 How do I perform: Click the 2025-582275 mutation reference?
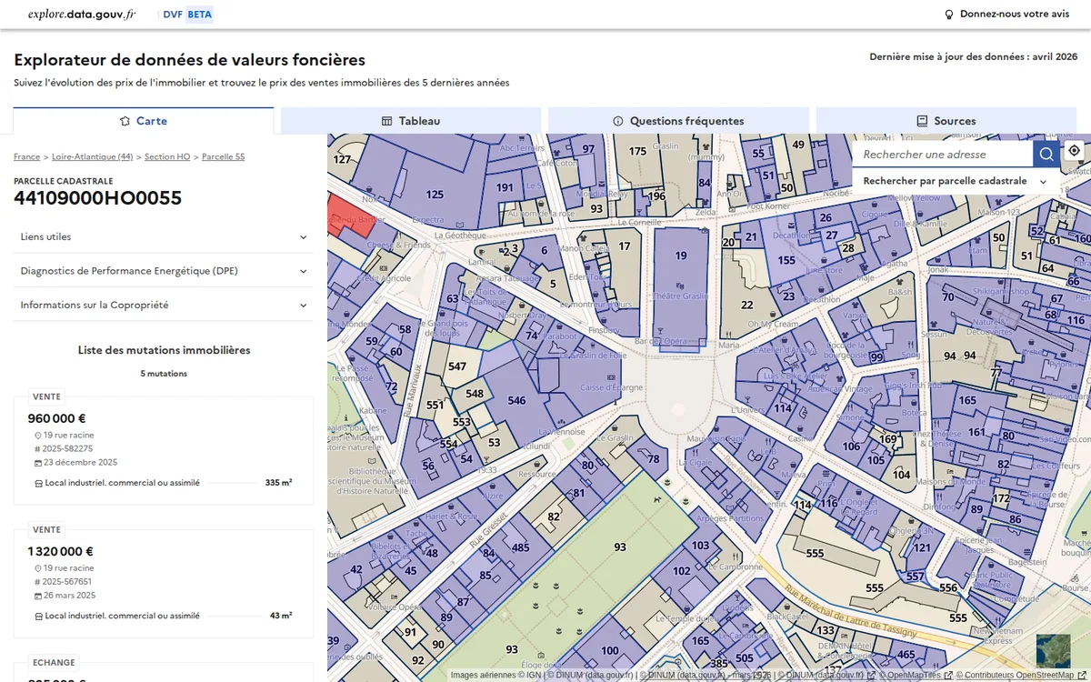coord(68,449)
